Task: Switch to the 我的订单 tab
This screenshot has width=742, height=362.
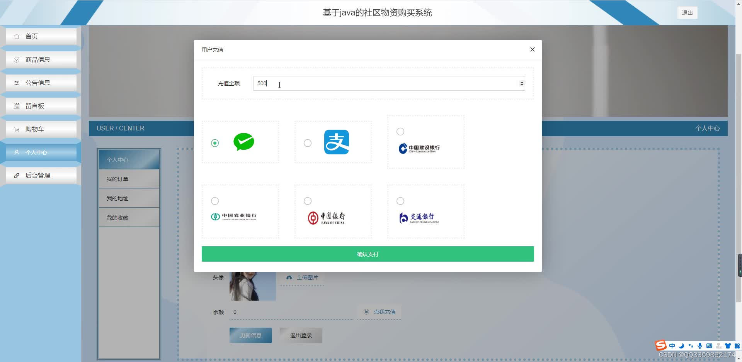Action: (x=129, y=179)
